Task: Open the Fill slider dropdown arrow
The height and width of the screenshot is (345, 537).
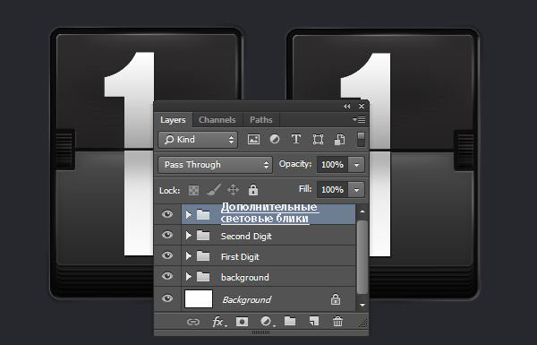Action: [x=356, y=190]
